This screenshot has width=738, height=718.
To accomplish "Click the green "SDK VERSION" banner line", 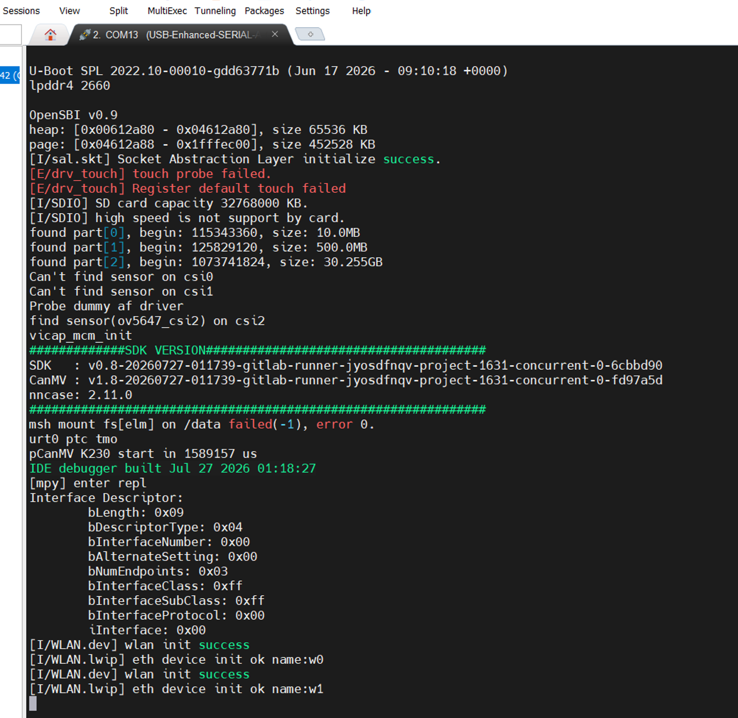I will coord(257,351).
